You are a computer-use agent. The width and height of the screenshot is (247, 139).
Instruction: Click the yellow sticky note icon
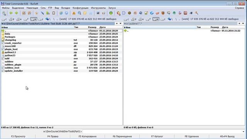pyautogui.click(x=85, y=13)
